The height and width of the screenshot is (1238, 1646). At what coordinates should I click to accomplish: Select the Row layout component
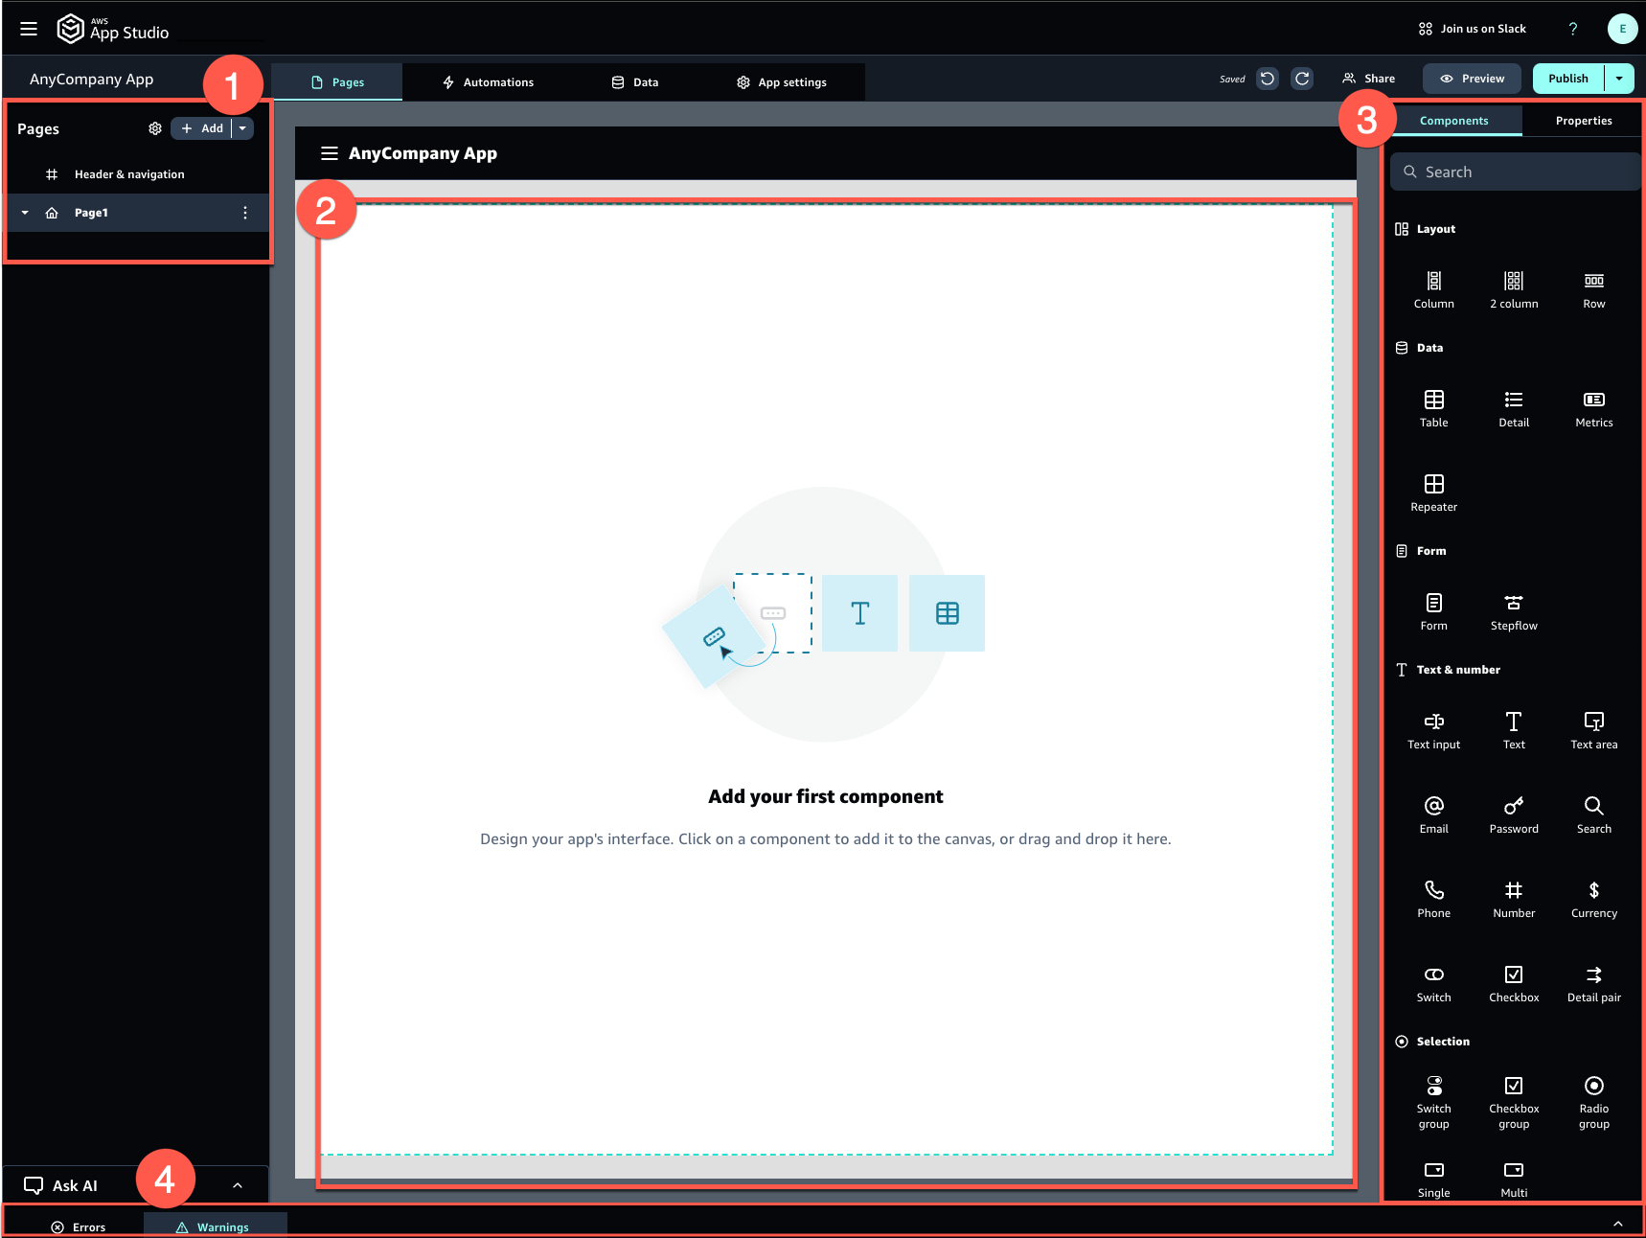coord(1592,287)
